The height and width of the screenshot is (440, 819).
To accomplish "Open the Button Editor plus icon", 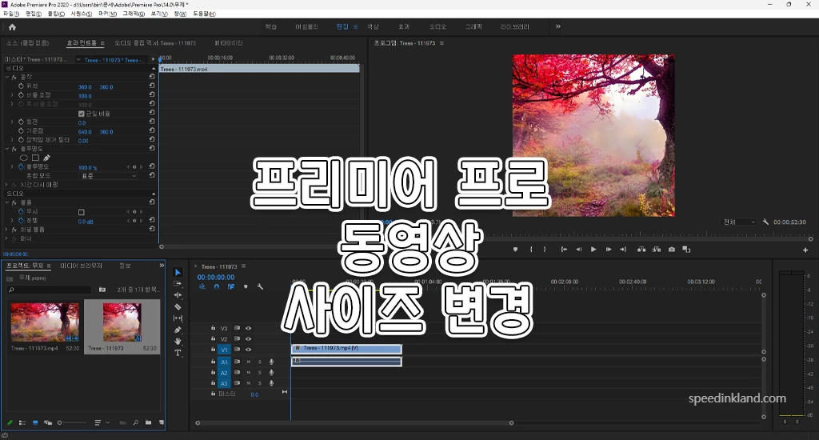I will tap(805, 250).
